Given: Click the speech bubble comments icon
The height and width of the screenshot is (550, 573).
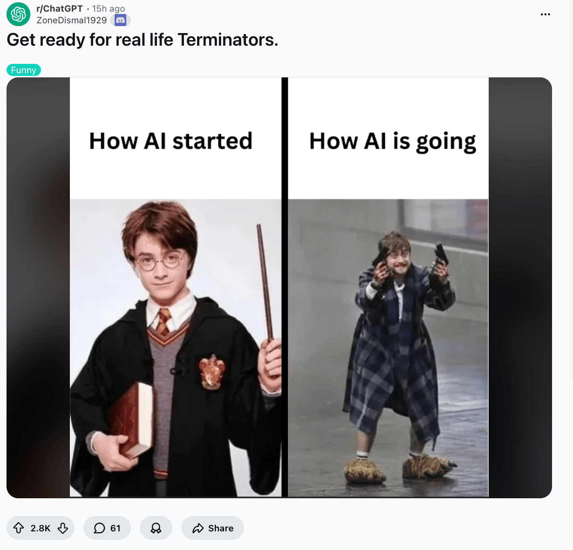Looking at the screenshot, I should pos(99,528).
